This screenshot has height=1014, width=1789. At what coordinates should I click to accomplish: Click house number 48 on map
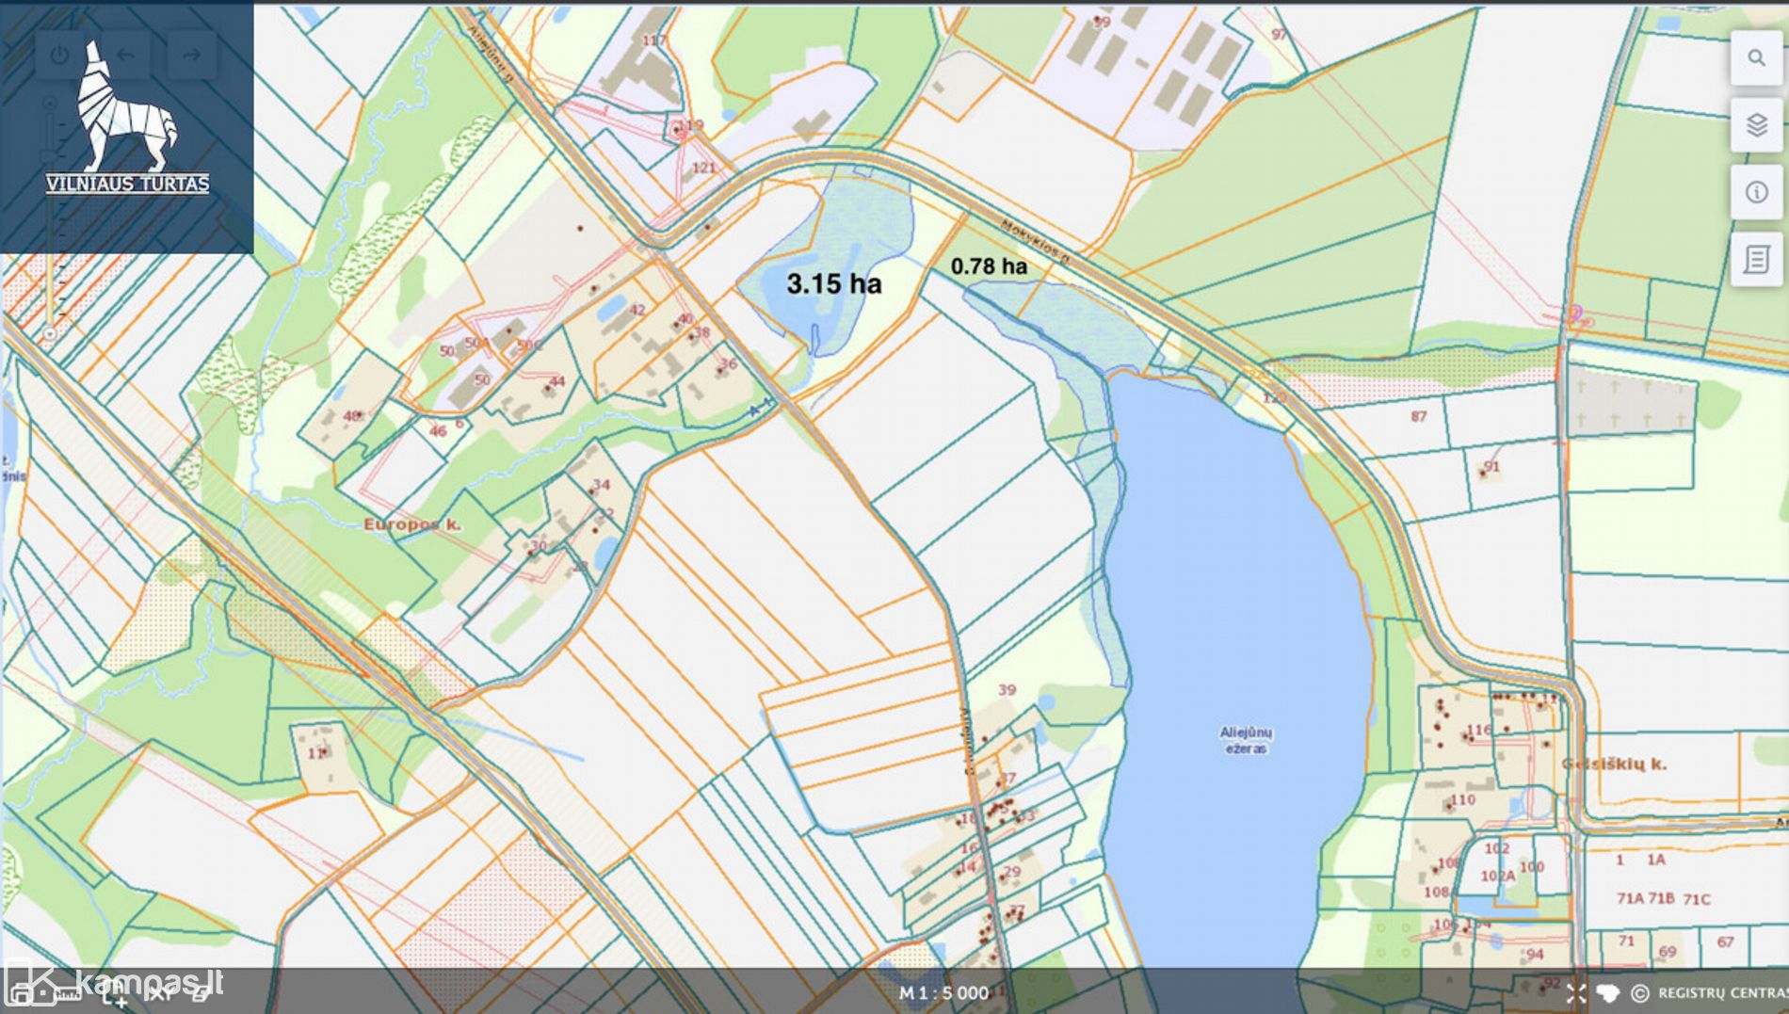(x=351, y=416)
